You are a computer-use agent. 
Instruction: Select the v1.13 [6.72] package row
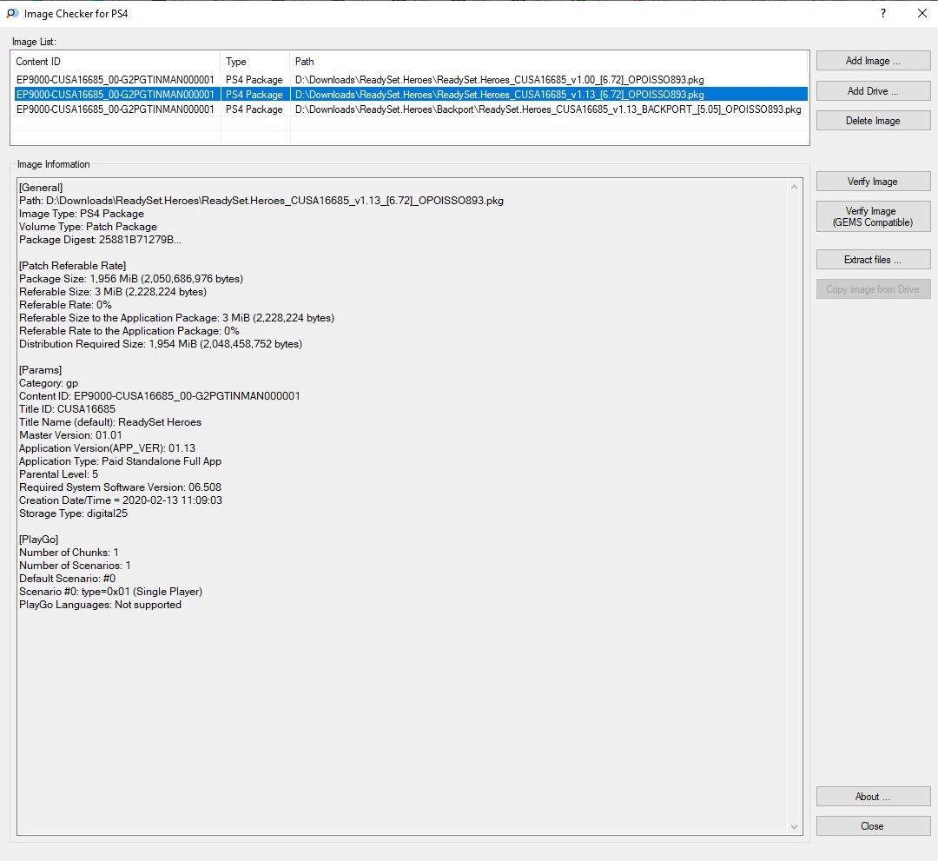click(x=410, y=95)
